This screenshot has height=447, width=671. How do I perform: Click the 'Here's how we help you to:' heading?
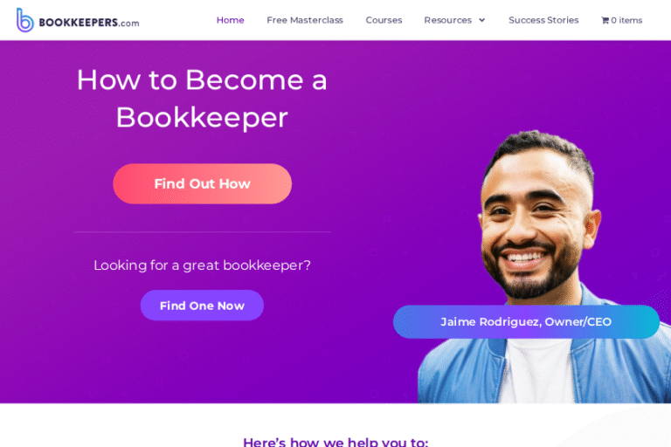point(335,442)
